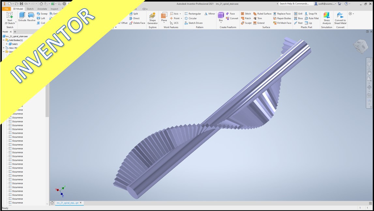Add a Grill plastic feature
This screenshot has height=211, width=374.
click(298, 14)
